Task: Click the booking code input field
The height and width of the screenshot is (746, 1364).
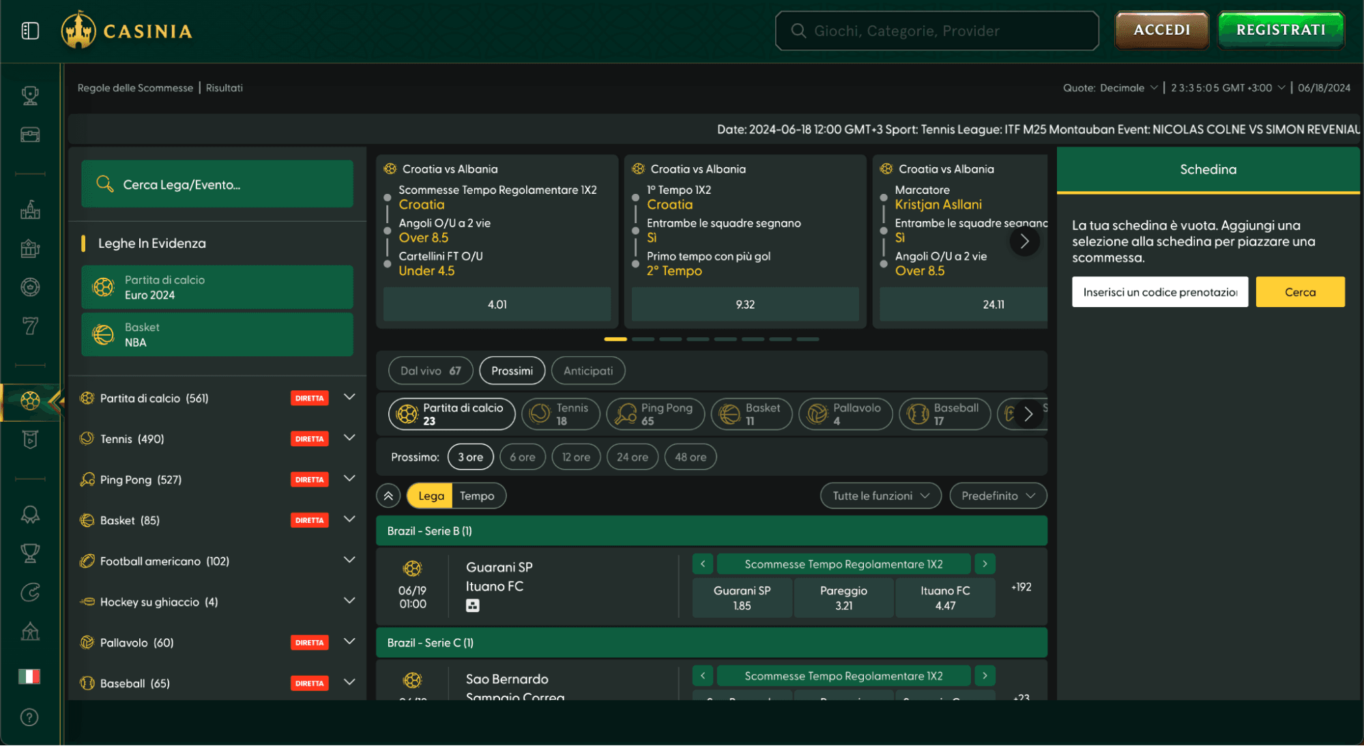Action: (x=1159, y=292)
